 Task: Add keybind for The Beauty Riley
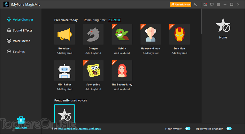point(122,89)
